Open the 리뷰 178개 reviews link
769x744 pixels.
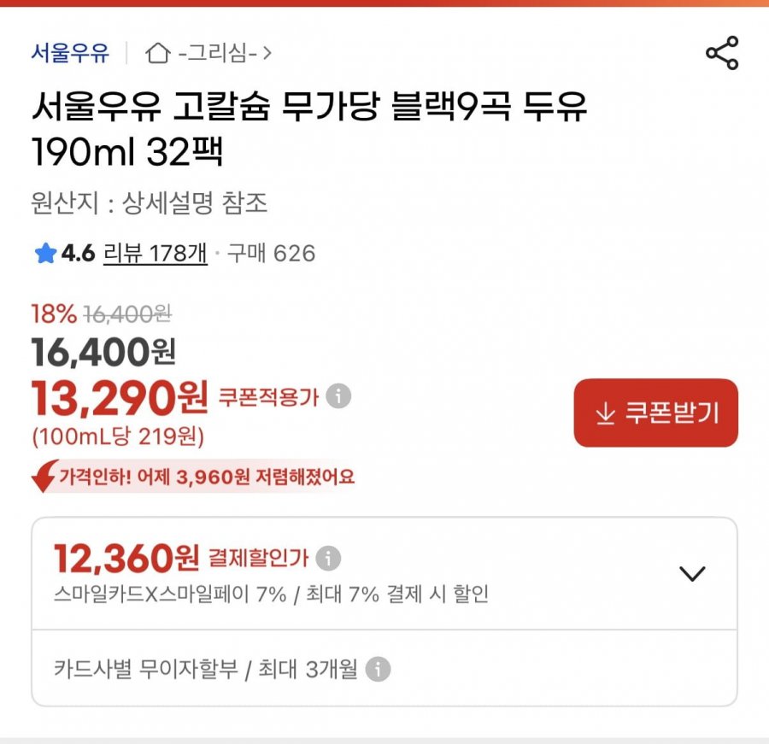155,254
